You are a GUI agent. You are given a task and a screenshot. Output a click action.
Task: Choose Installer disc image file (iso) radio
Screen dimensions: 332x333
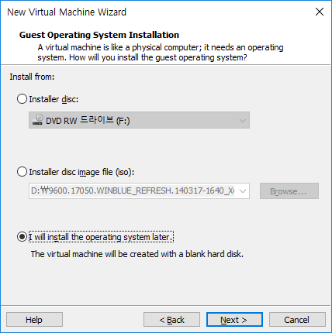click(22, 172)
